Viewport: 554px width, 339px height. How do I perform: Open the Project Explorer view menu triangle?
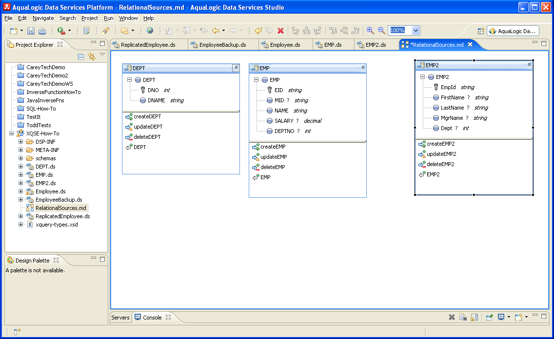click(x=102, y=55)
